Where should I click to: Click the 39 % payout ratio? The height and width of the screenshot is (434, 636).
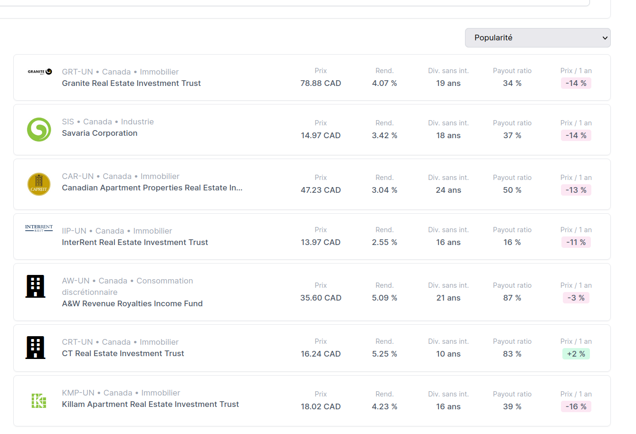coord(512,406)
